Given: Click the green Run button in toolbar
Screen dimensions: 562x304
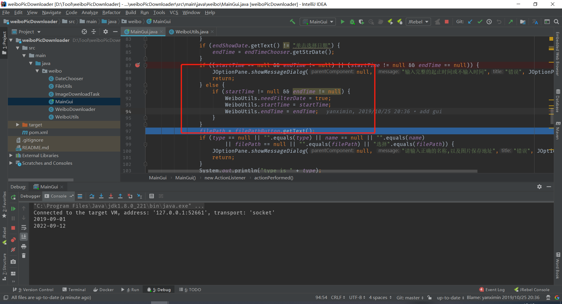Looking at the screenshot, I should tap(342, 22).
